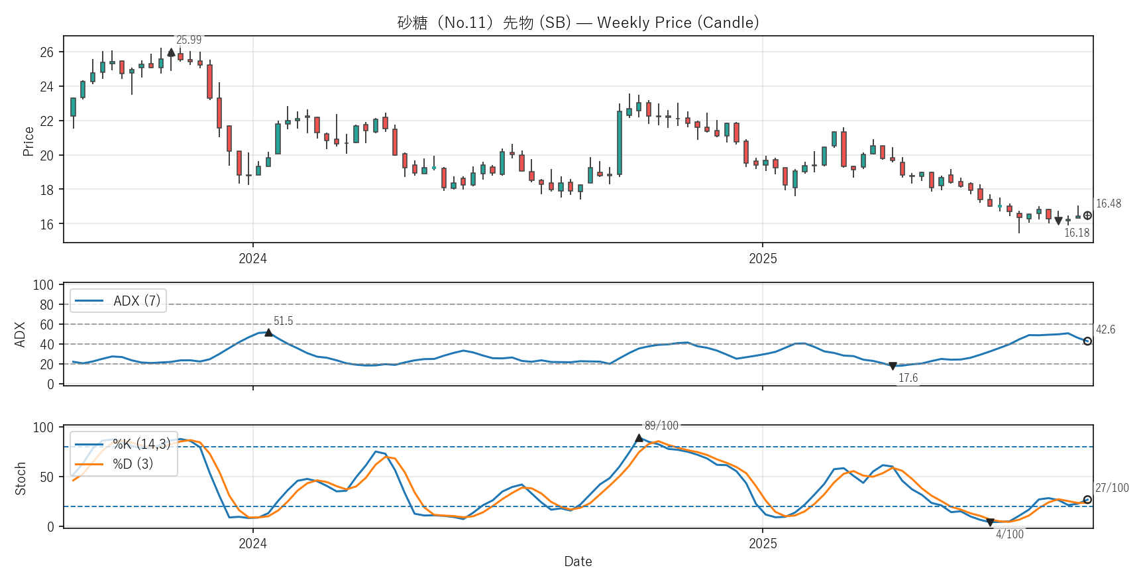The image size is (1145, 582).
Task: Click the 2024 tick label under the price chart
Action: tap(252, 259)
